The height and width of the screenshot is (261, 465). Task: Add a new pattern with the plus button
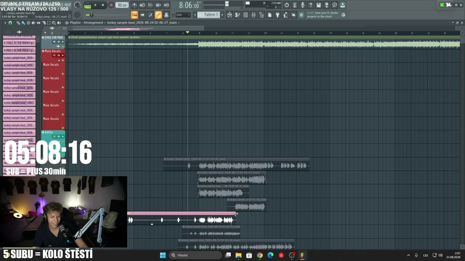222,15
